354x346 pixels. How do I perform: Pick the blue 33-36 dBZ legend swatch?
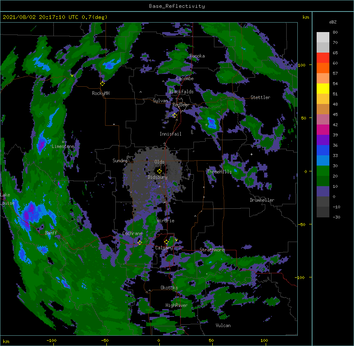323,150
